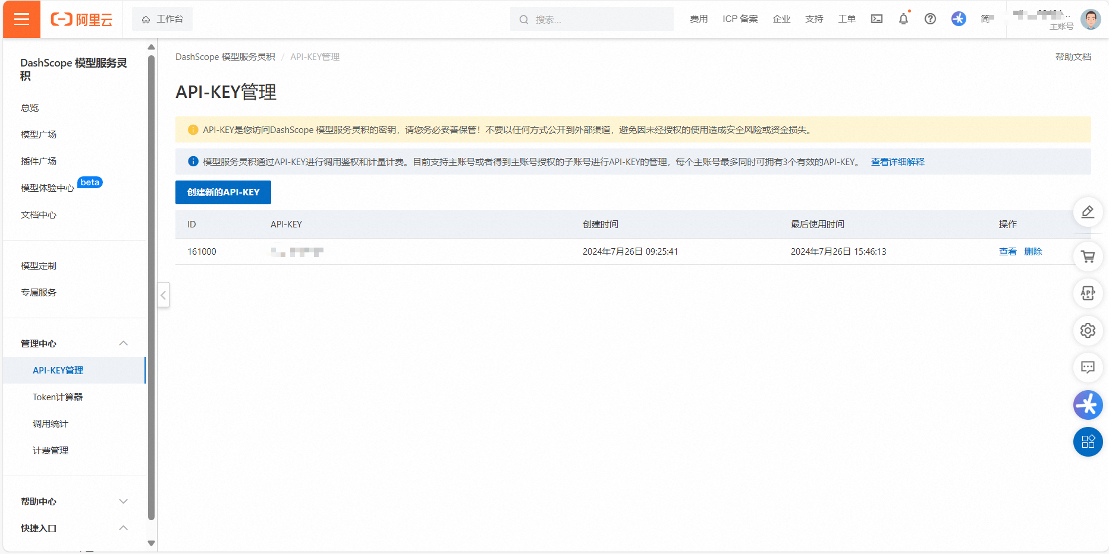Open the notifications bell

[x=903, y=19]
